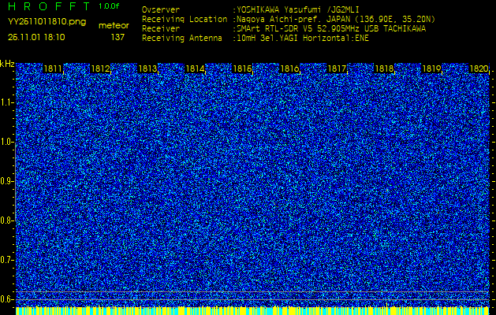Click the 1.0 frequency axis label
Screen dimensions: 496x315
click(x=6, y=142)
